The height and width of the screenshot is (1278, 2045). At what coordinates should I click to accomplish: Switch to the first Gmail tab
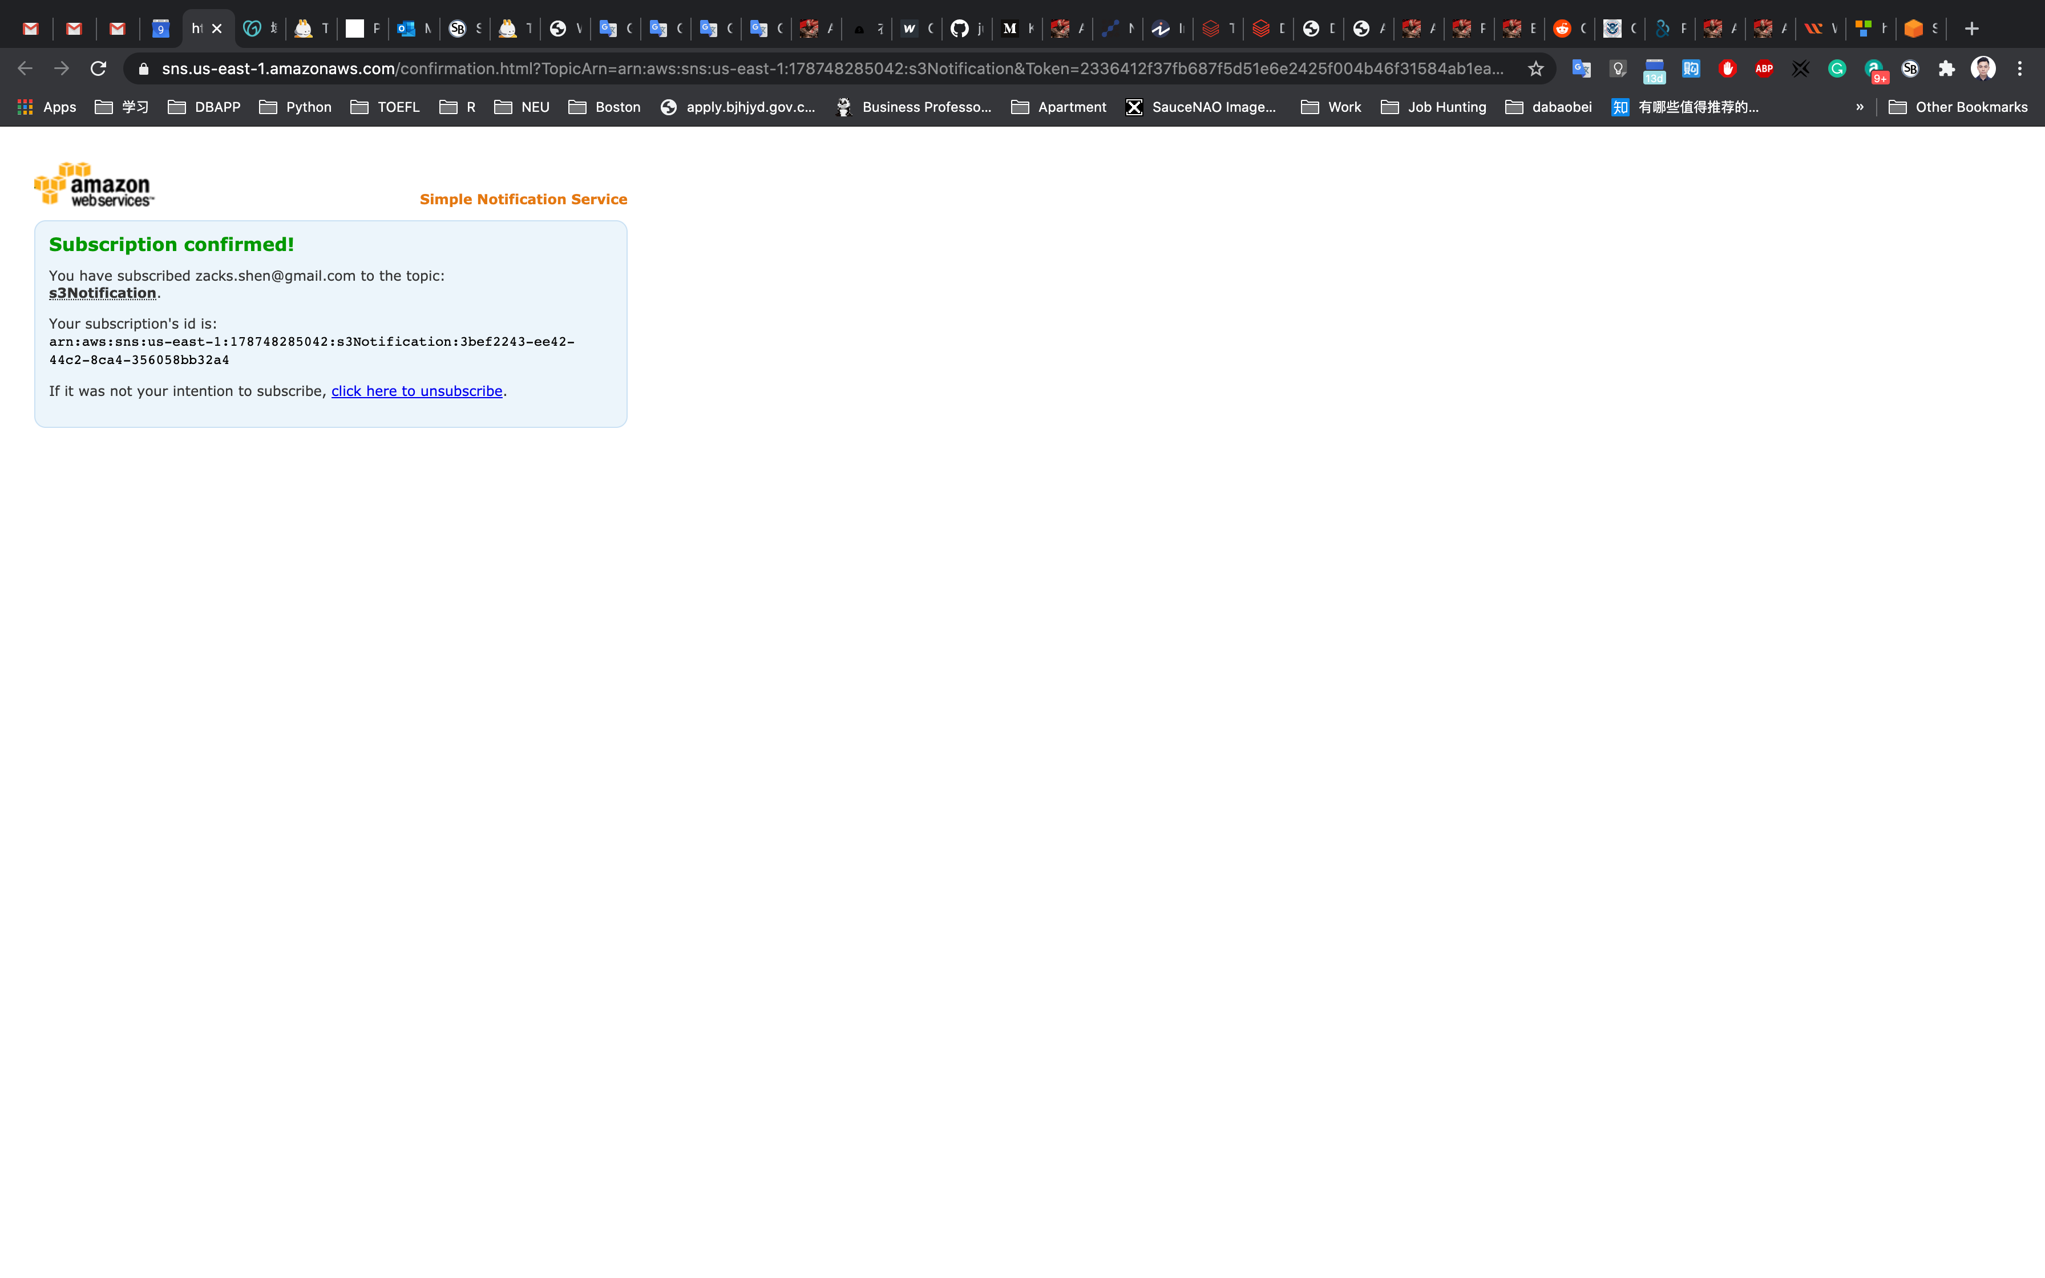coord(31,29)
